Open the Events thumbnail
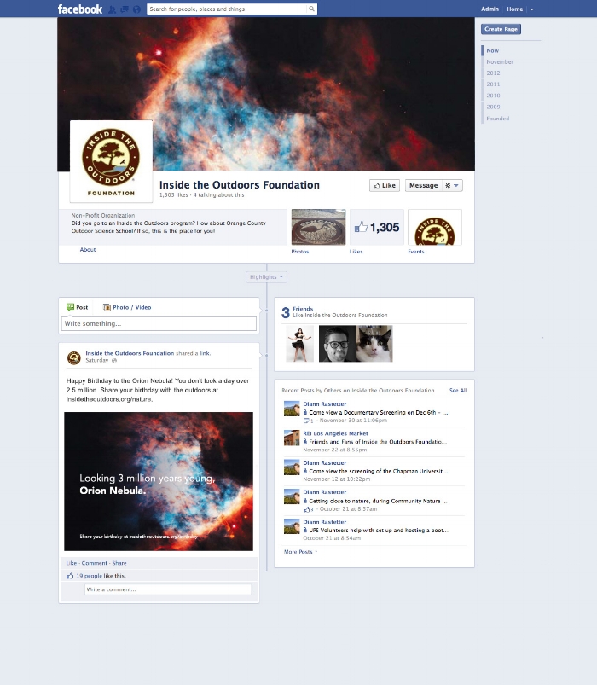The image size is (597, 685). pos(435,227)
